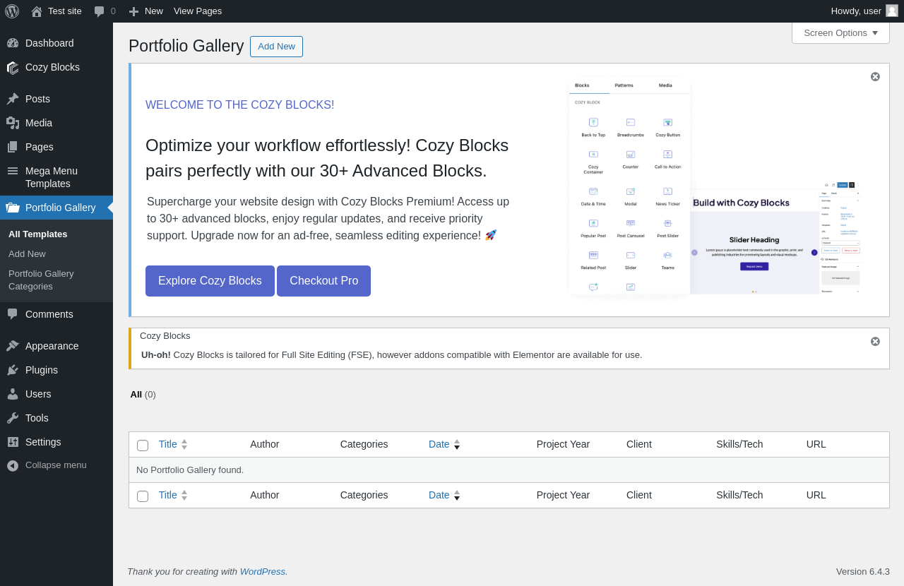The image size is (904, 586).
Task: Open Dashboard menu item
Action: click(x=56, y=43)
